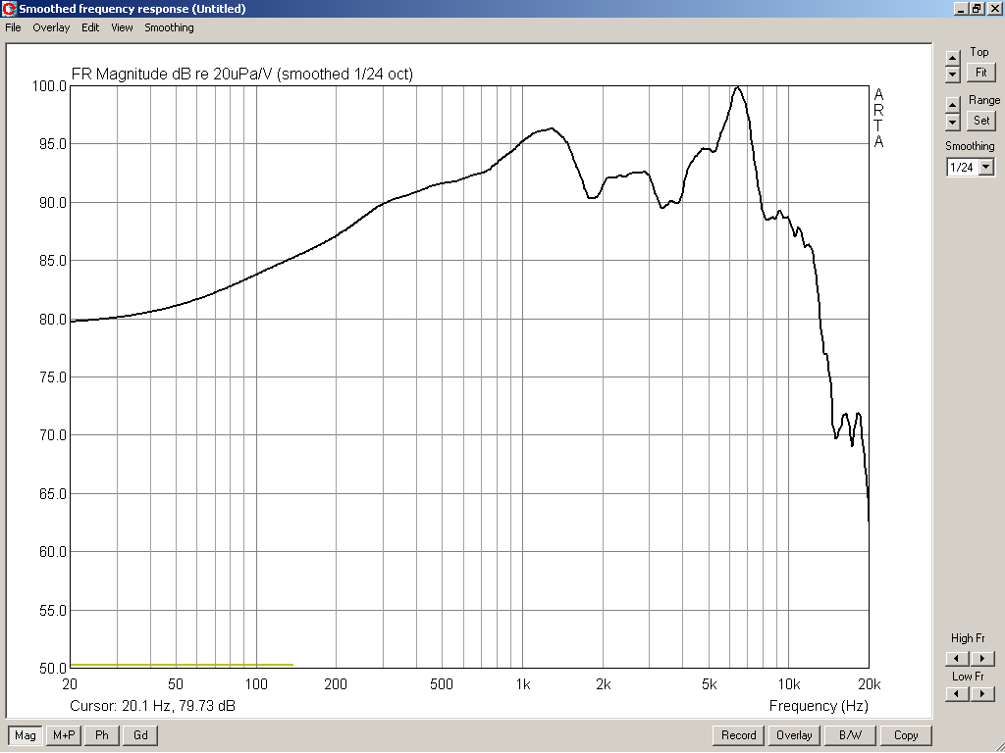Shift Low Fr left arrow
The image size is (1005, 753).
tap(957, 693)
